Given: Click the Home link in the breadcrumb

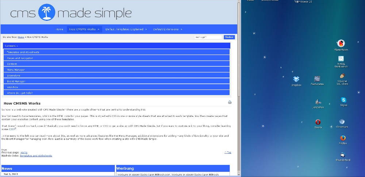Looking at the screenshot, I should point(21,37).
